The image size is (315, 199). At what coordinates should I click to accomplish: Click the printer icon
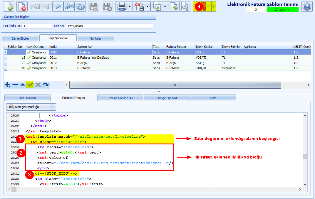[x=122, y=6]
